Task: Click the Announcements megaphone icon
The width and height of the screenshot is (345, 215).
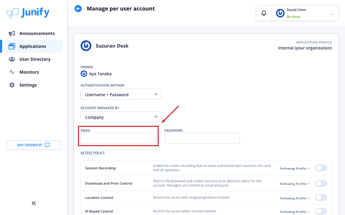Action: pos(12,33)
